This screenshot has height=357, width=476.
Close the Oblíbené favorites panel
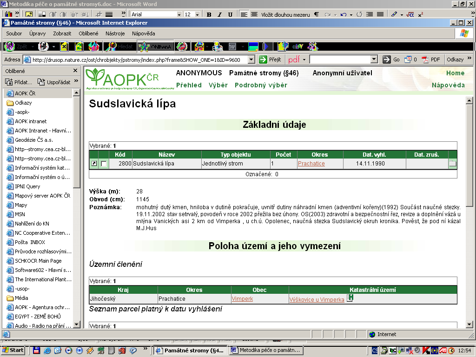click(x=75, y=71)
